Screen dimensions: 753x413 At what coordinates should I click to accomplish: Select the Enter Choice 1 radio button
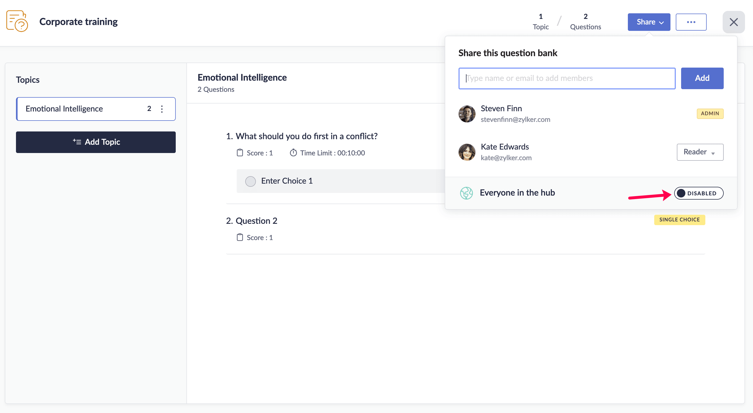tap(250, 181)
